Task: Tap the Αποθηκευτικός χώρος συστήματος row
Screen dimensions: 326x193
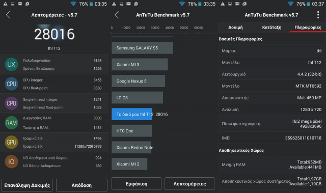Action: (271, 181)
